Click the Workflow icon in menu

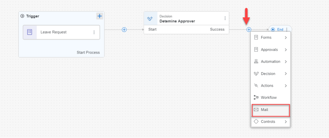point(256,98)
